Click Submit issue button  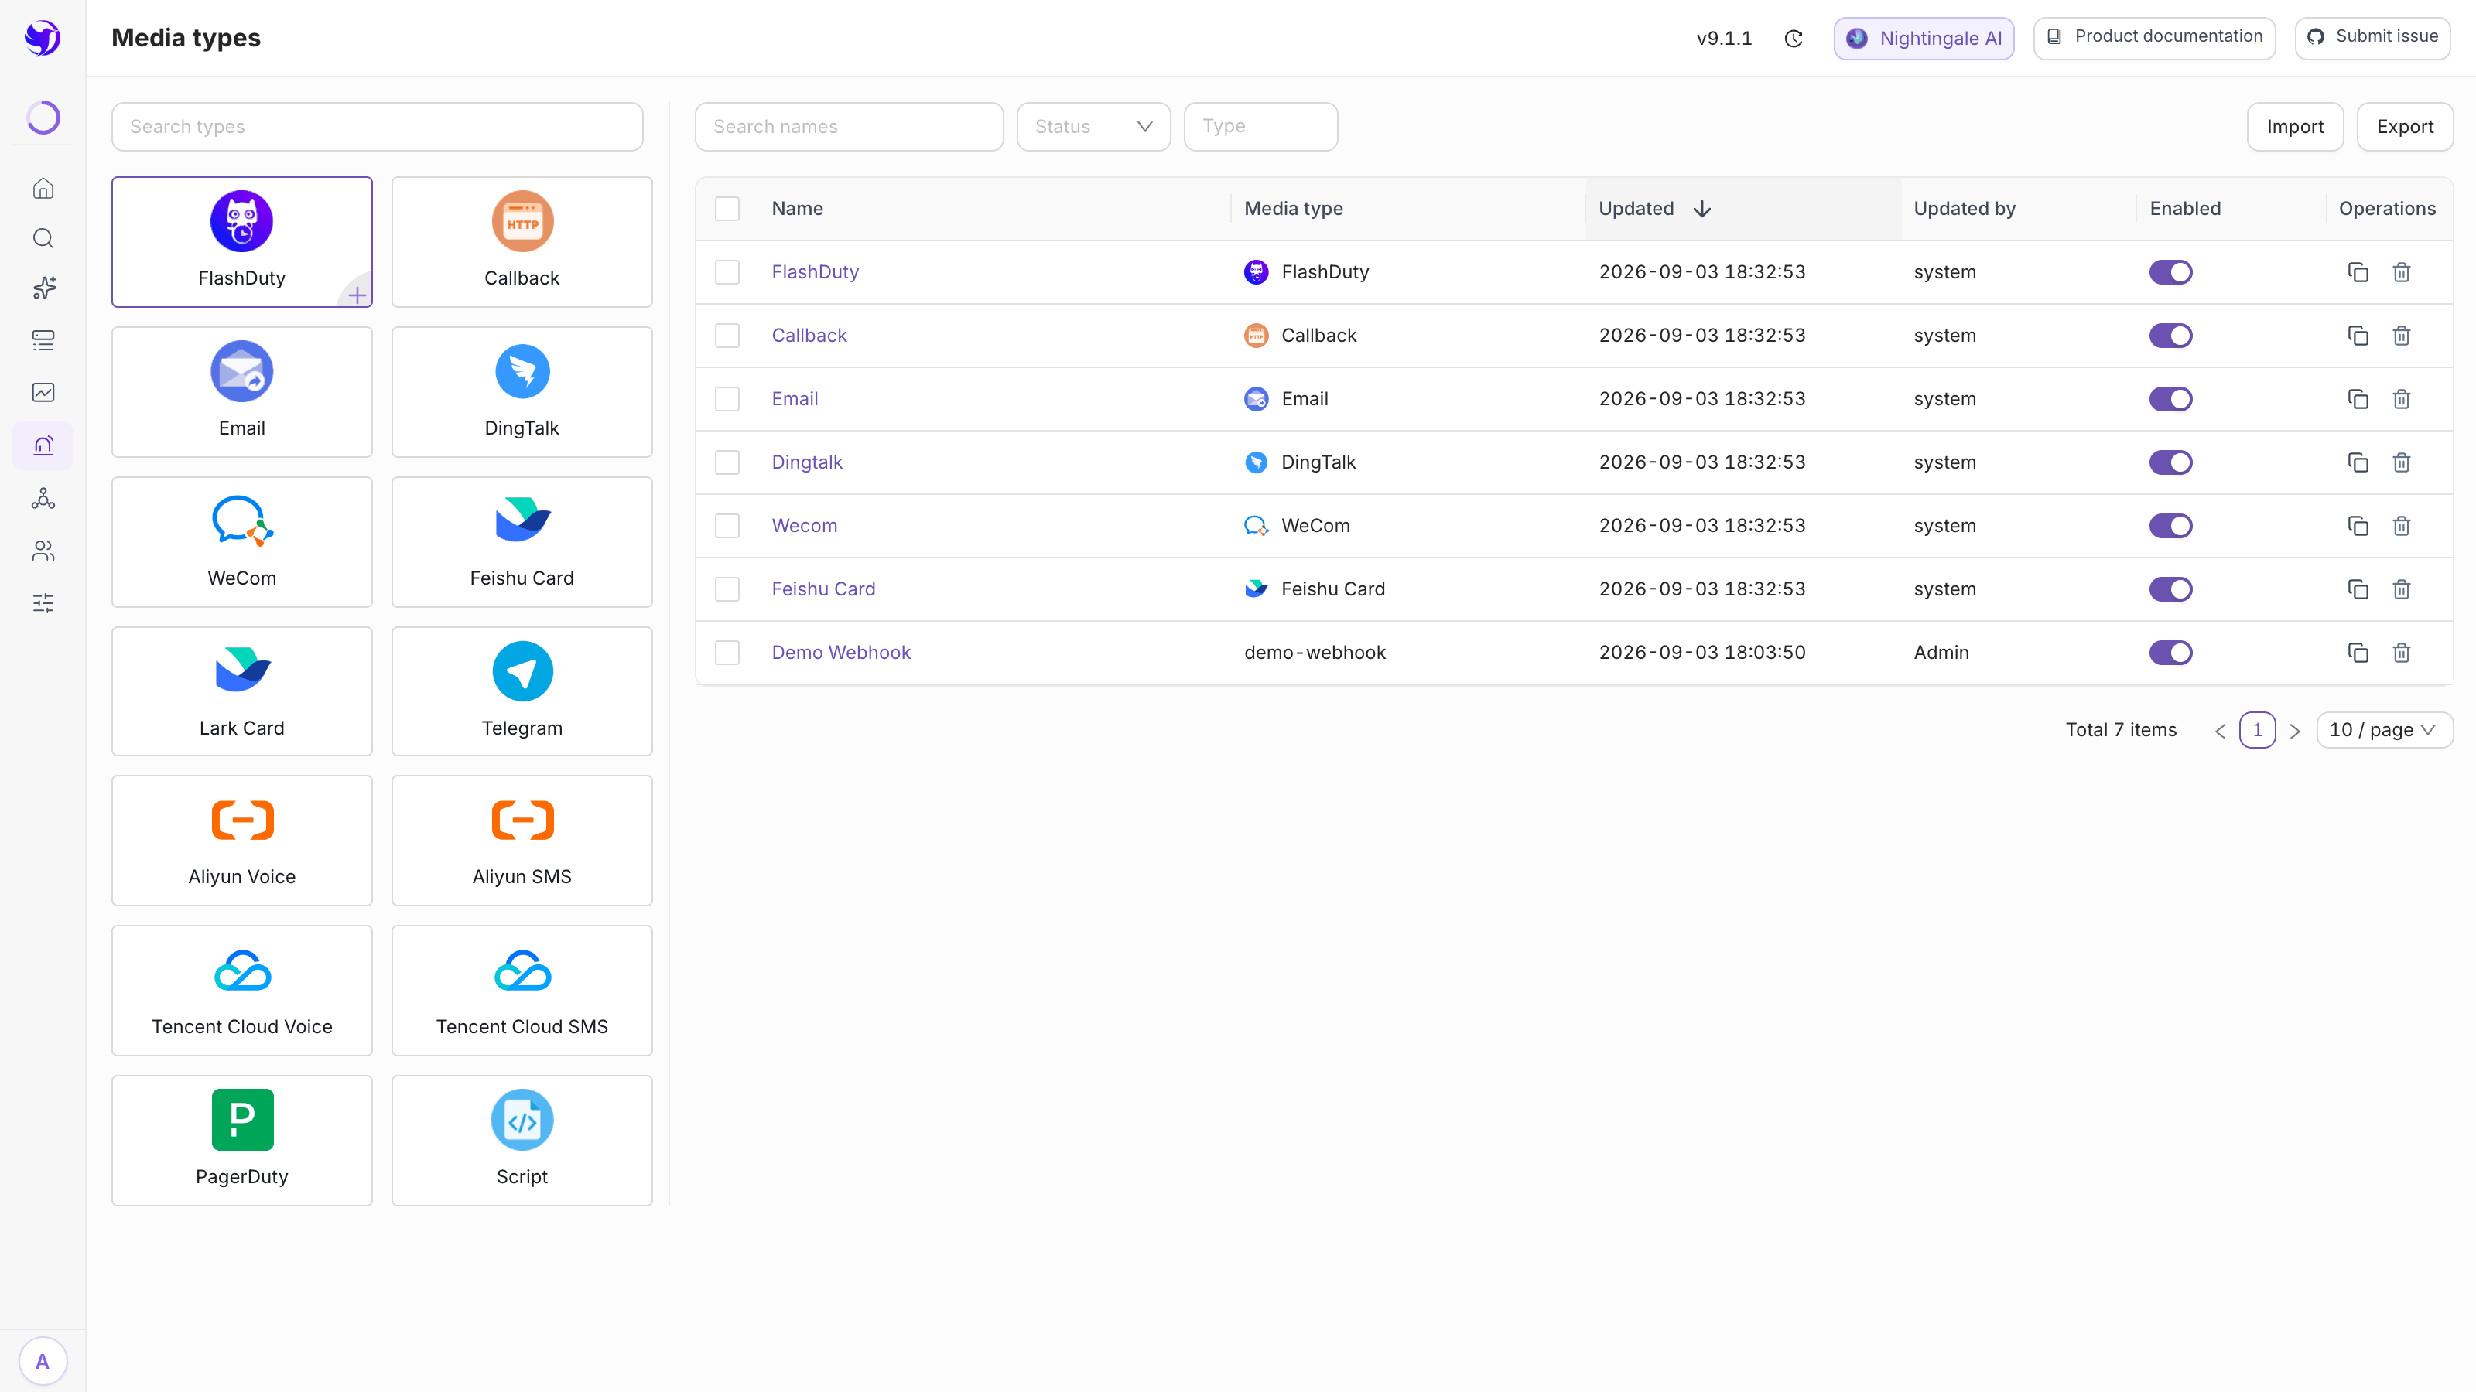coord(2372,37)
